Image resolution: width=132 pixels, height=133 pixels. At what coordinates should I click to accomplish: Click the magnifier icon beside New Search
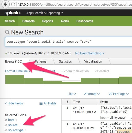[x=7, y=32]
